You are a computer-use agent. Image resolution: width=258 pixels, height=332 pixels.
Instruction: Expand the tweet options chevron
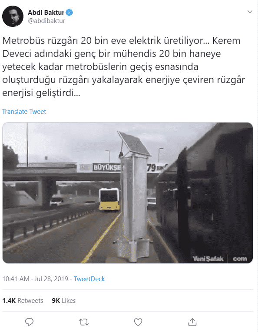click(250, 12)
